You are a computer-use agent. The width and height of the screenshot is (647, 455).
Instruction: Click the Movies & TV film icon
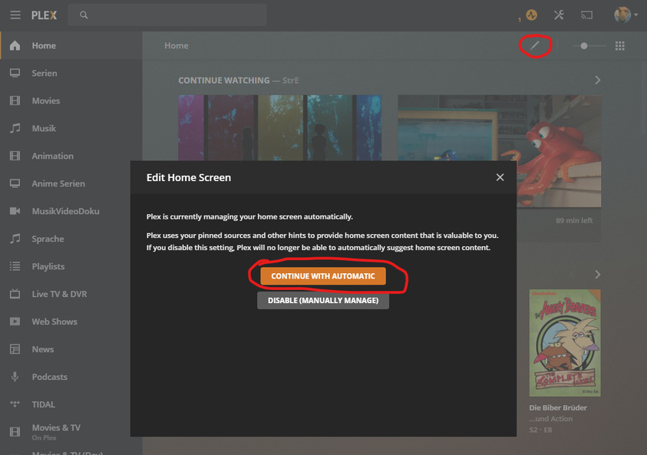(15, 431)
